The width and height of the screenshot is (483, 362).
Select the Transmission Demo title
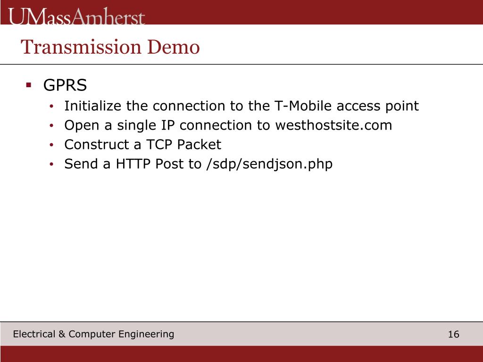tap(110, 47)
